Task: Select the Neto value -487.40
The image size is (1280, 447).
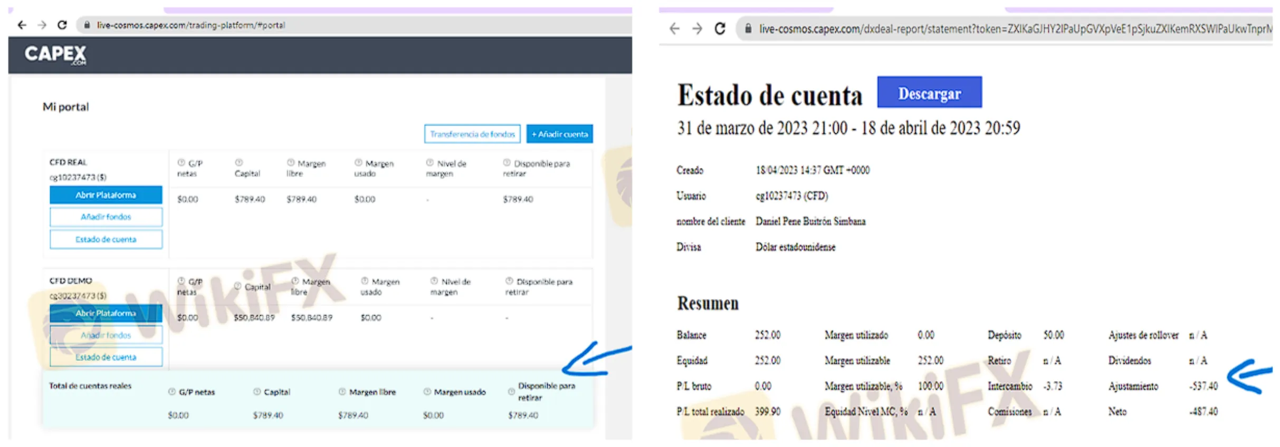Action: click(x=1203, y=411)
